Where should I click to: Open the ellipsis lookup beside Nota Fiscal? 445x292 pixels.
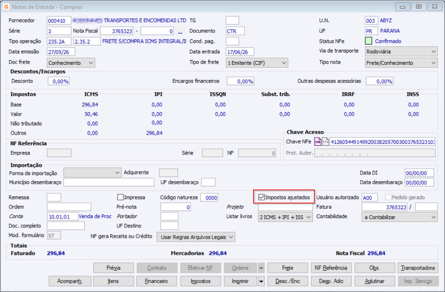coord(180,31)
